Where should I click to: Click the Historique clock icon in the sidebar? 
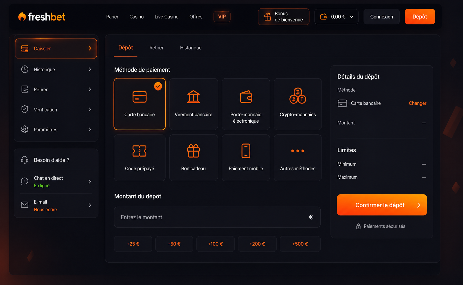(x=25, y=69)
